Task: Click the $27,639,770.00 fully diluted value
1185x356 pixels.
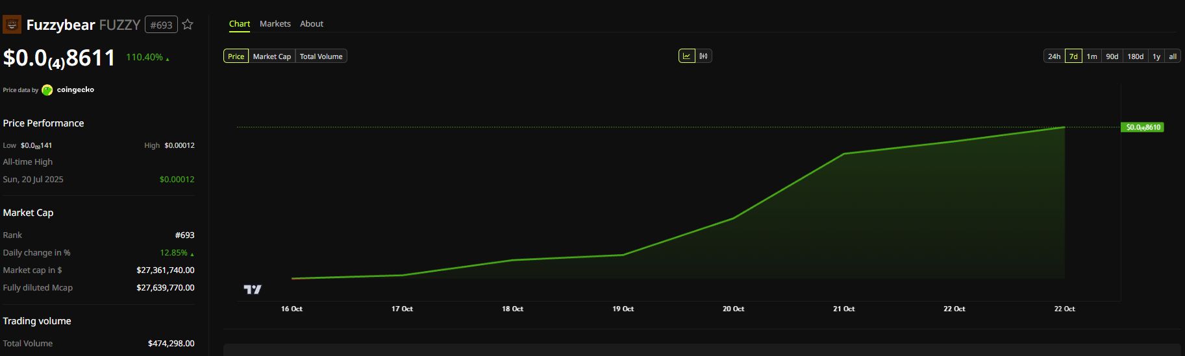Action: click(166, 288)
